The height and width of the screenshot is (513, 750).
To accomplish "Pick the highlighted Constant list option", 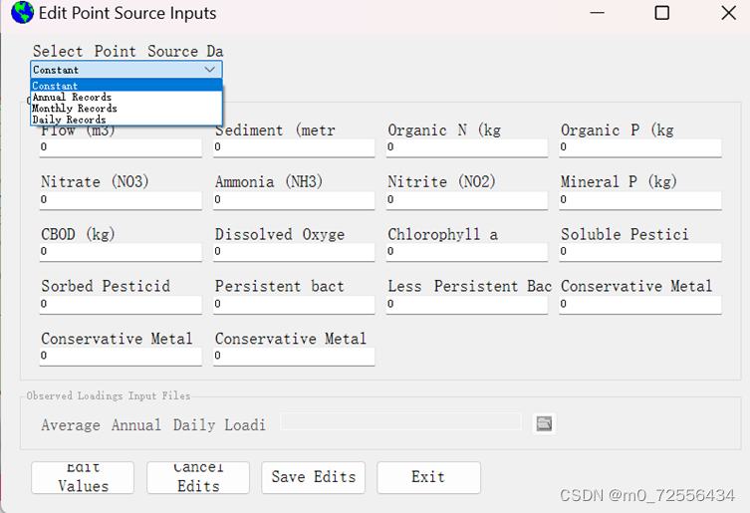I will pyautogui.click(x=126, y=86).
